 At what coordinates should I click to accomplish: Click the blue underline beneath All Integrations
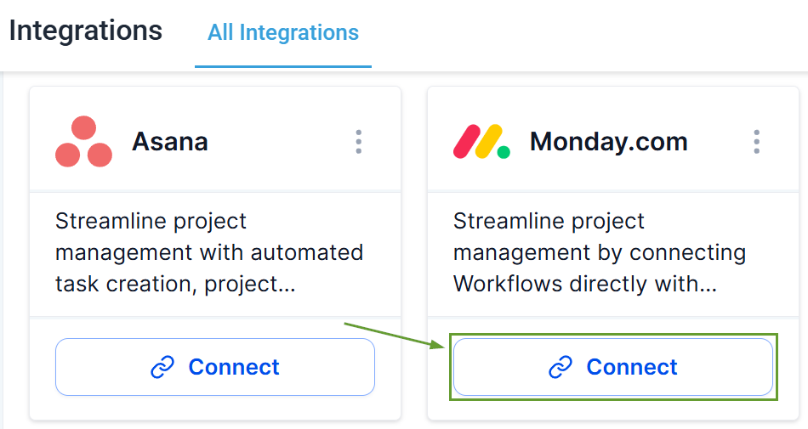click(283, 66)
